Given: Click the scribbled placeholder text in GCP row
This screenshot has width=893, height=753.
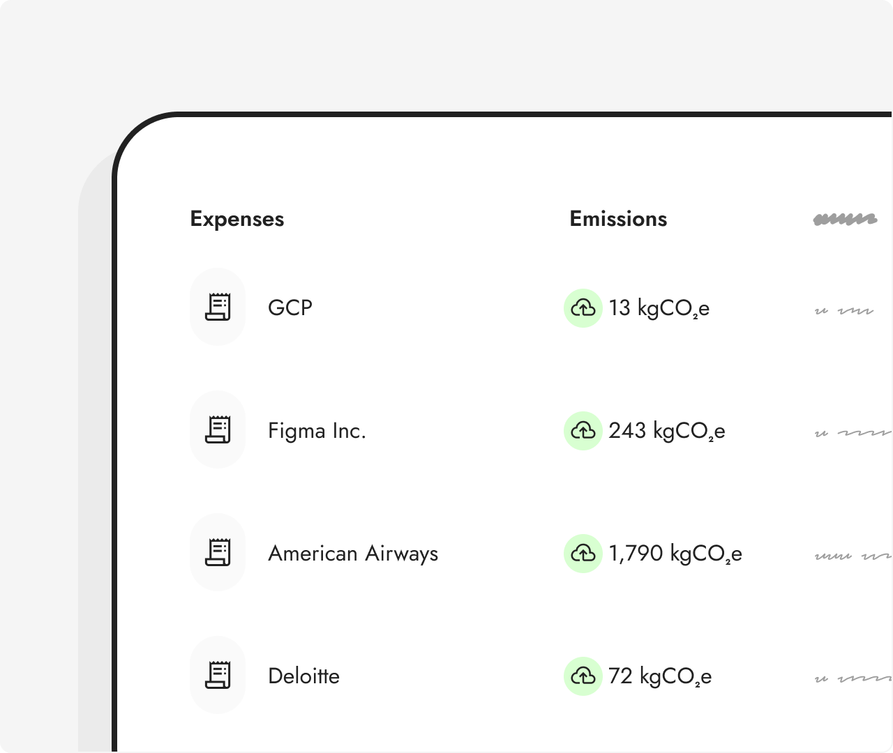Looking at the screenshot, I should 844,310.
